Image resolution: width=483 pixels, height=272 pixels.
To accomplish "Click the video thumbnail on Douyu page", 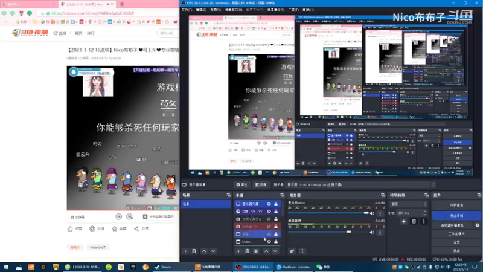I will (x=123, y=138).
